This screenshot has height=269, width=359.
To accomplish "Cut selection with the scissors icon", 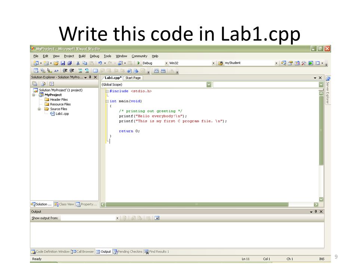I will click(x=78, y=63).
